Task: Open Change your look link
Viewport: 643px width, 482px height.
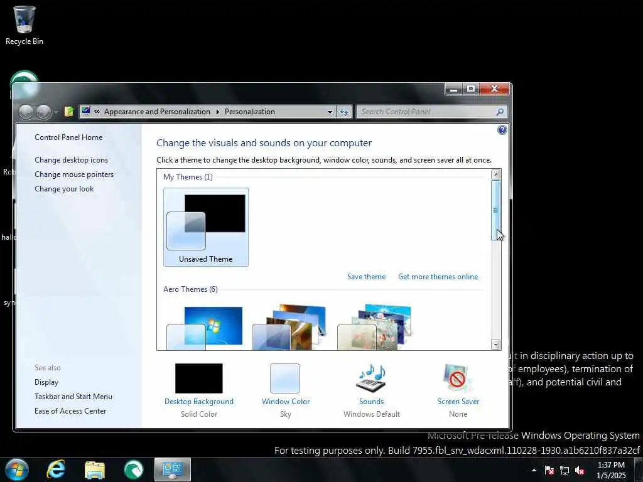Action: pos(64,188)
